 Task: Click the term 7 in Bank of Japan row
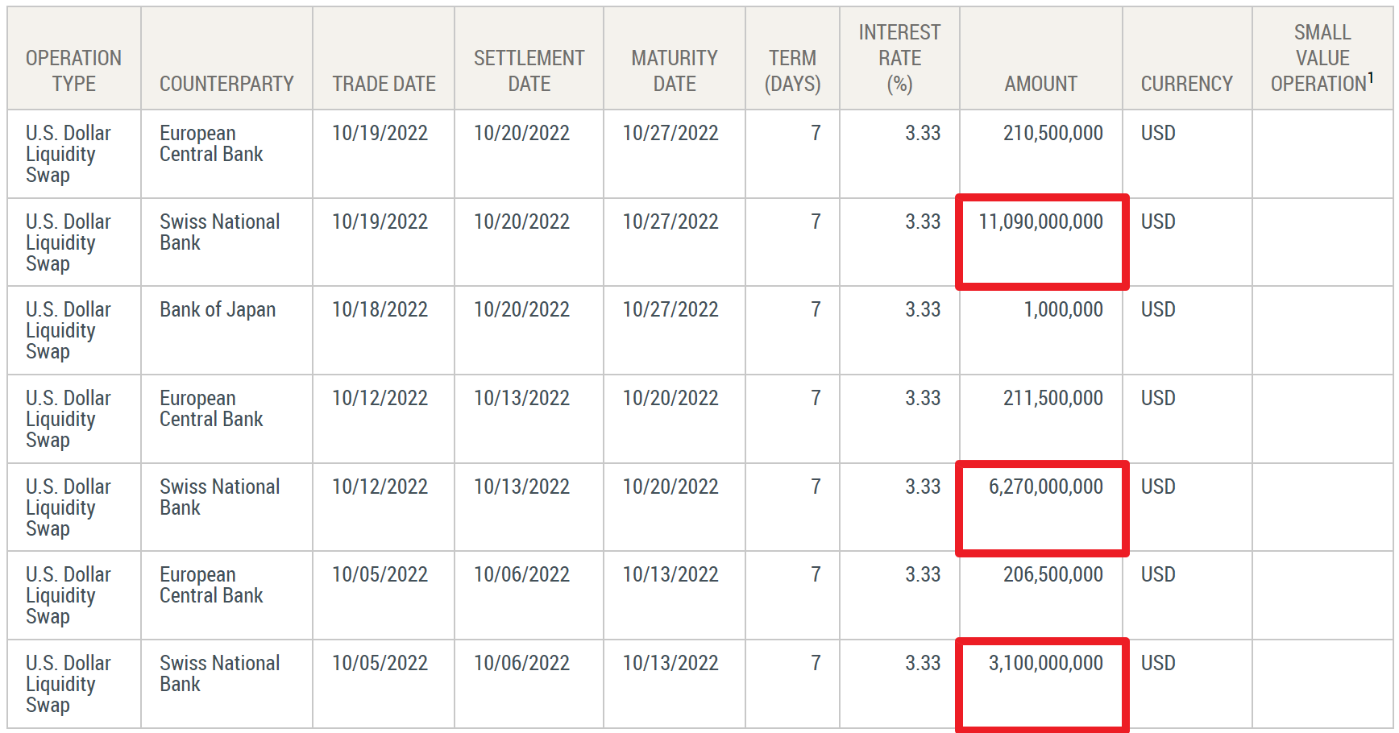816,309
